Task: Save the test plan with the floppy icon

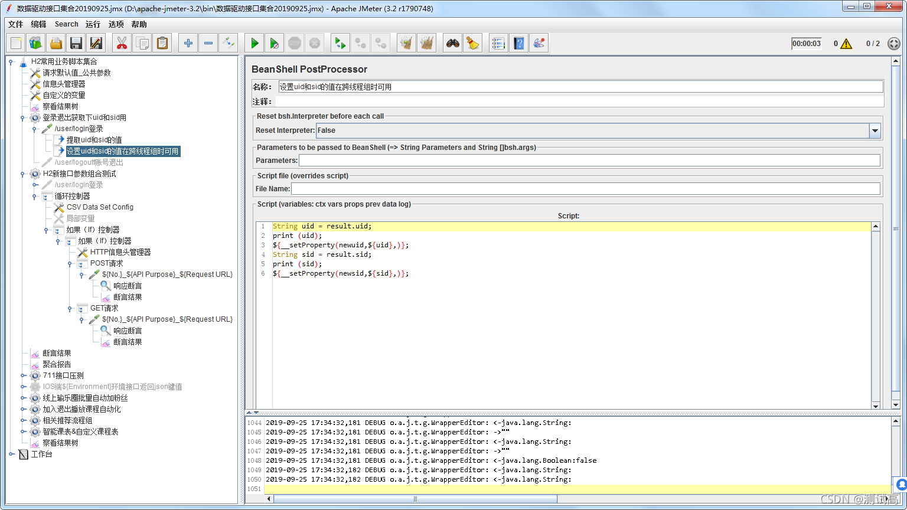Action: 76,43
